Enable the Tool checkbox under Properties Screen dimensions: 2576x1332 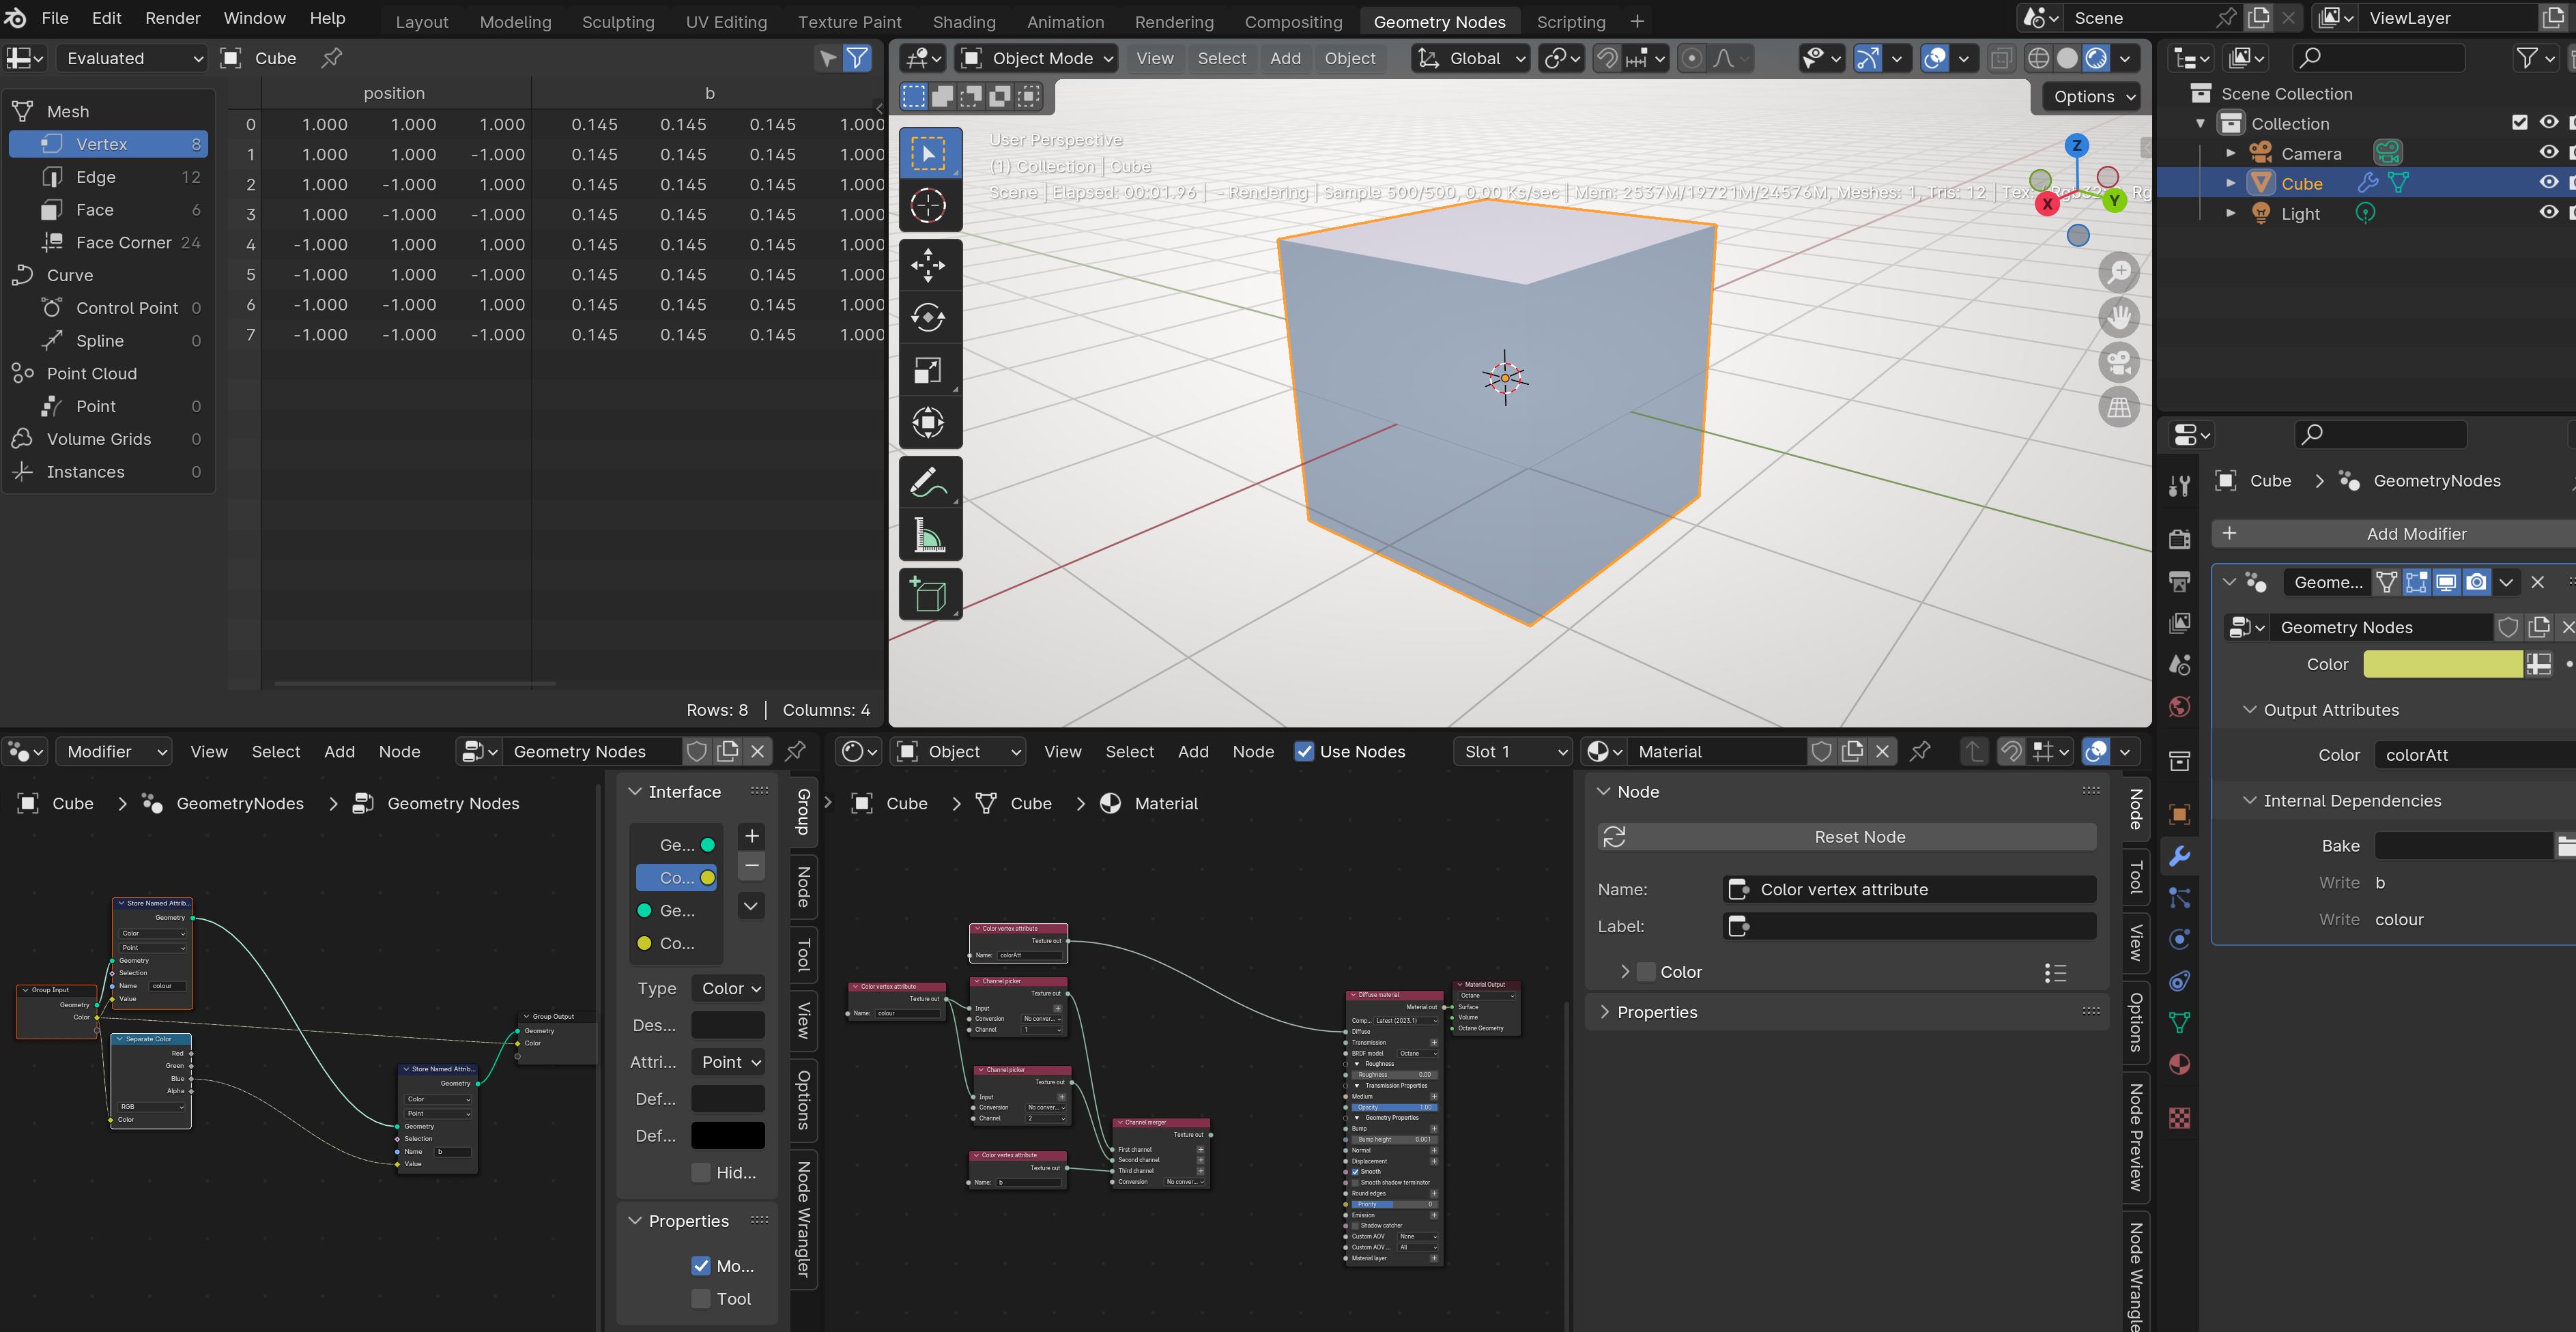[701, 1299]
